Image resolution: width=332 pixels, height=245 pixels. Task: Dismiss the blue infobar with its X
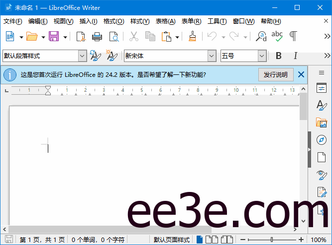tap(301, 74)
